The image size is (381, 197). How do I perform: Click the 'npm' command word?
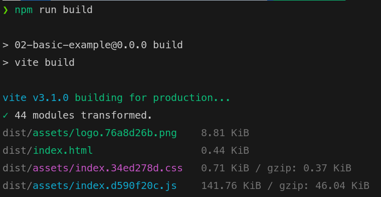pyautogui.click(x=24, y=10)
